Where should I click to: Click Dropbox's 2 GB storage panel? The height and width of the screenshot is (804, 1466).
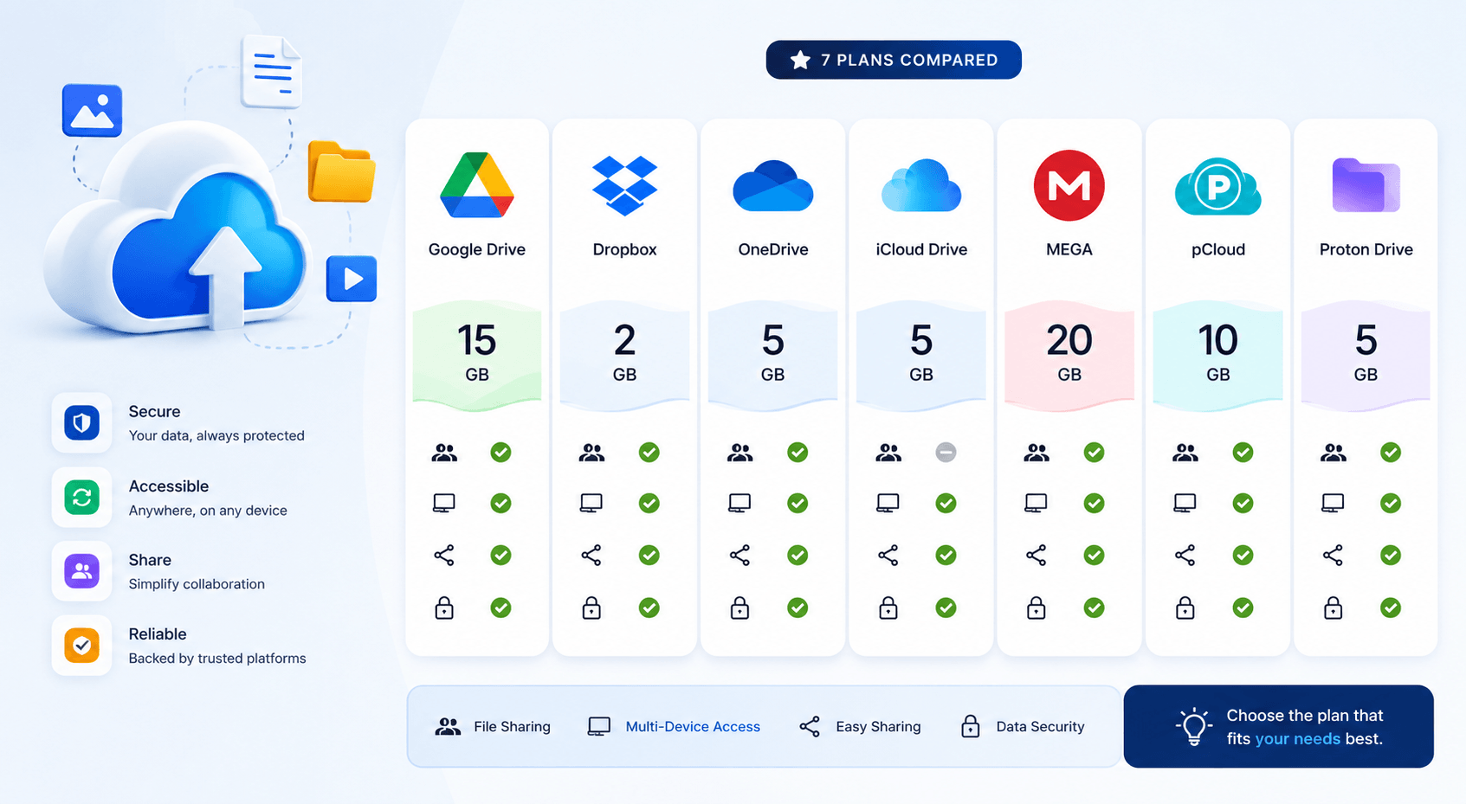(624, 355)
